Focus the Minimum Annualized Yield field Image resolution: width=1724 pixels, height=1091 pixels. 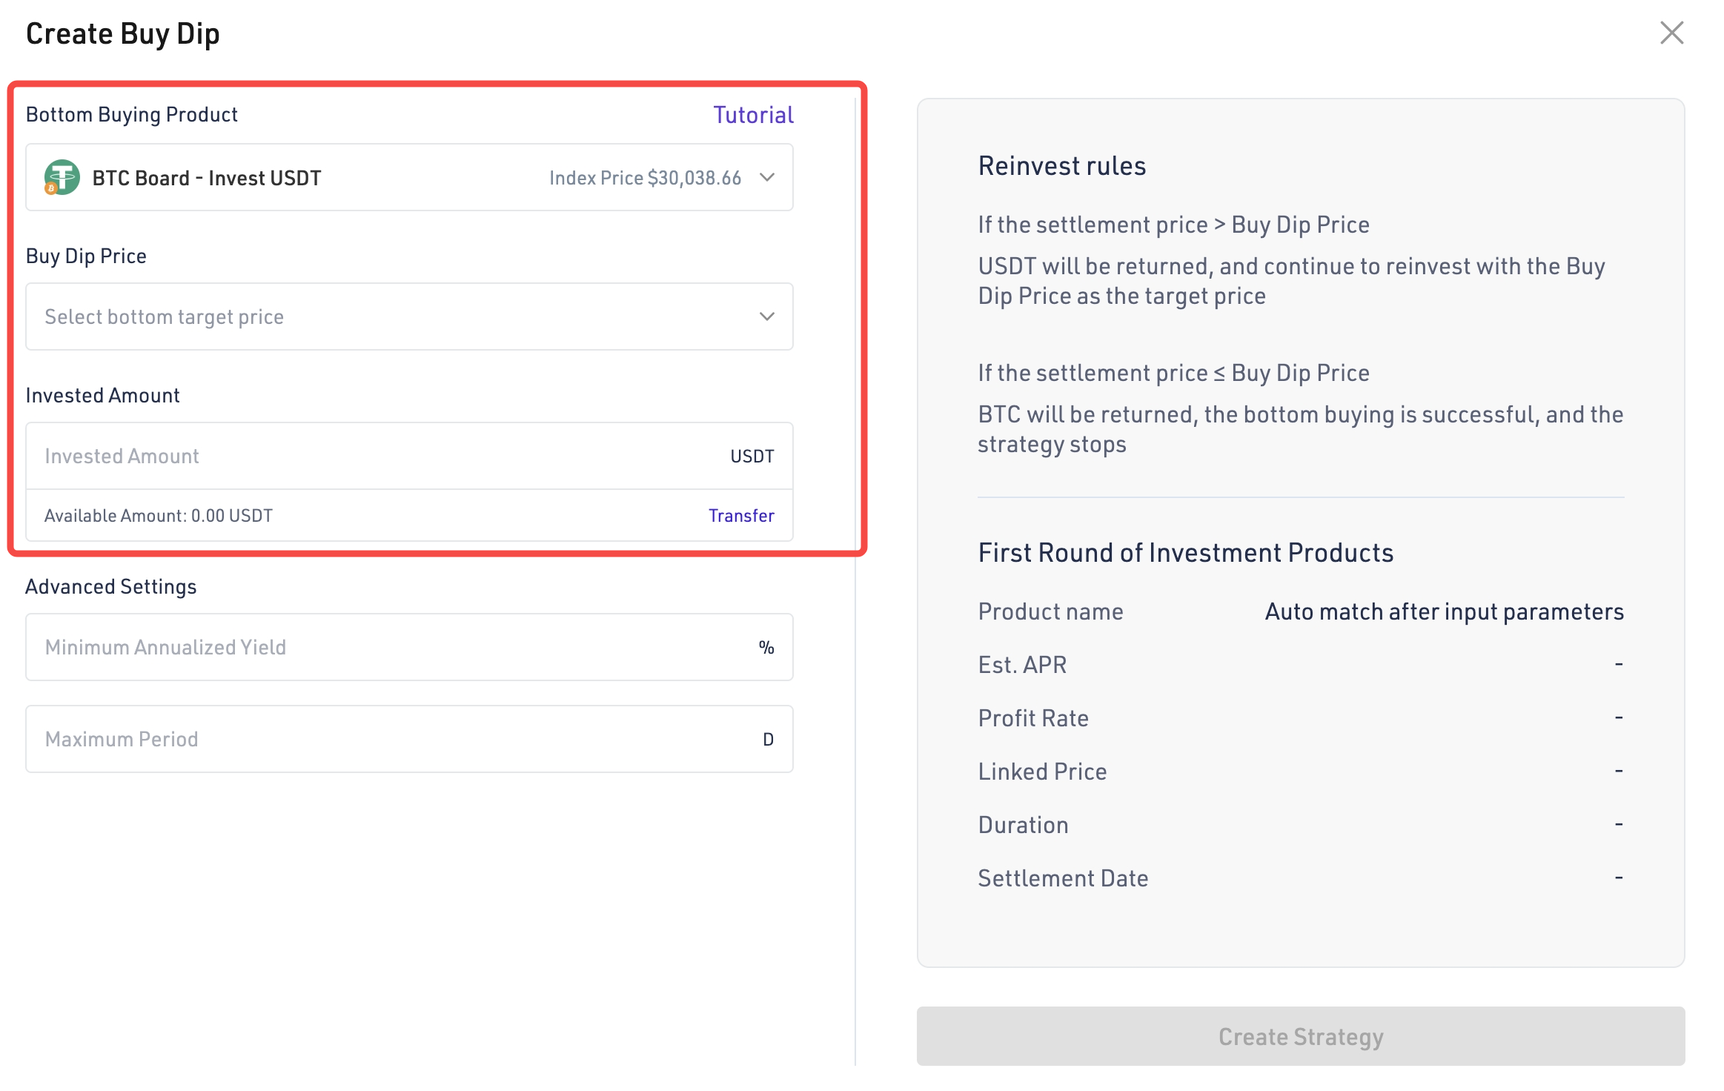[409, 647]
